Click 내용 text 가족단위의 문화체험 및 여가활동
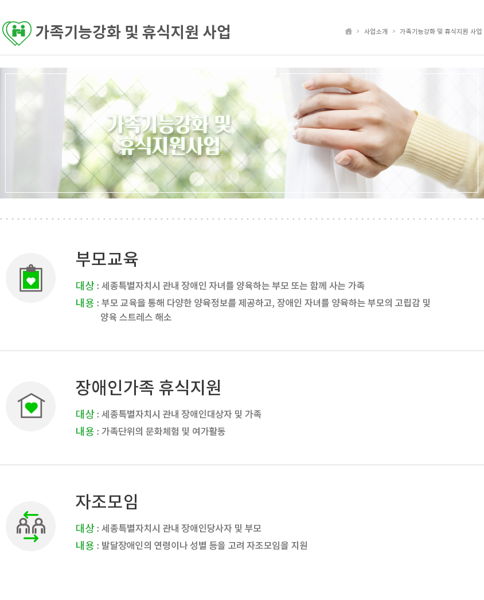This screenshot has height=600, width=484. tap(163, 431)
